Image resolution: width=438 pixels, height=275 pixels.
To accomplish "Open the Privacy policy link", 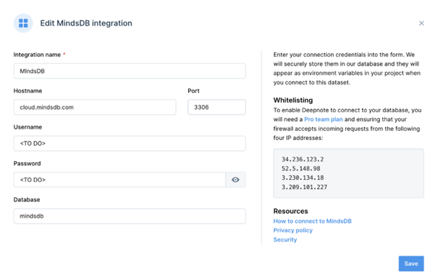I will click(292, 230).
